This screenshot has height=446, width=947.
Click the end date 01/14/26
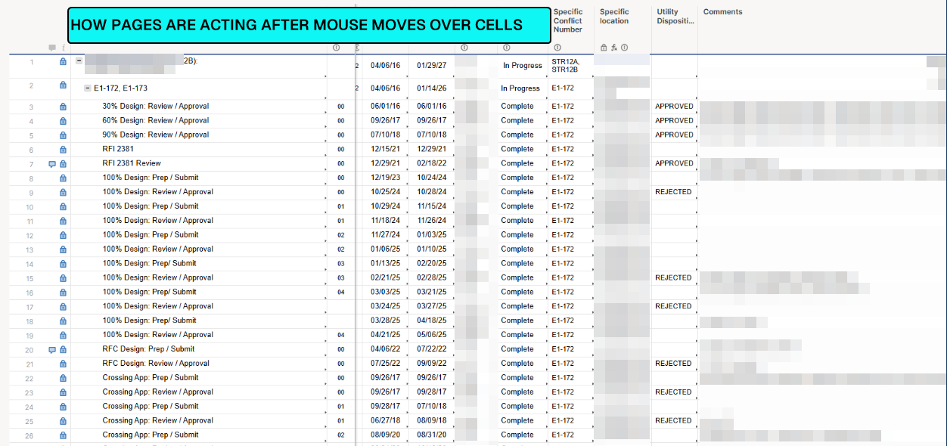[x=432, y=88]
